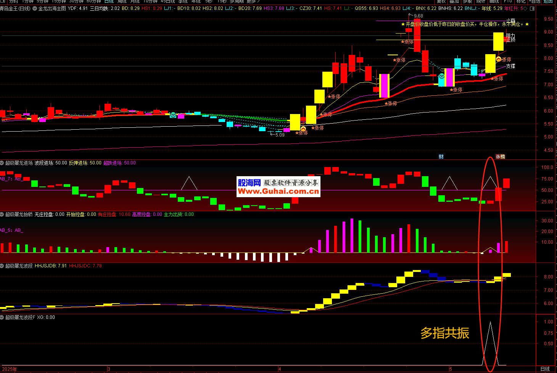557x373 pixels.
Task: Click the 财 marker below the chart
Action: coord(441,157)
